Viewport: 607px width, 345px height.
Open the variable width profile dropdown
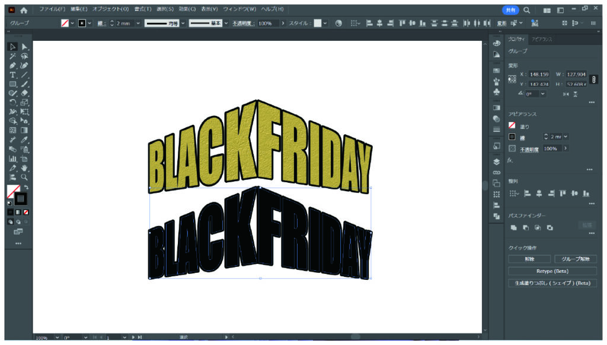pyautogui.click(x=183, y=23)
